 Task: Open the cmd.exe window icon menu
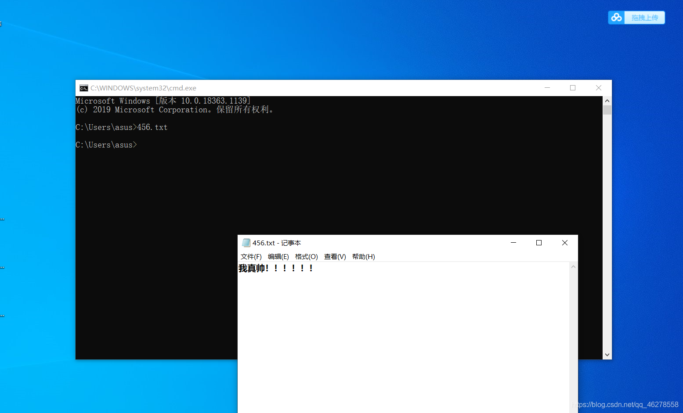[84, 88]
